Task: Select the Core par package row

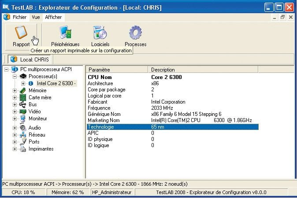Action: pos(173,90)
